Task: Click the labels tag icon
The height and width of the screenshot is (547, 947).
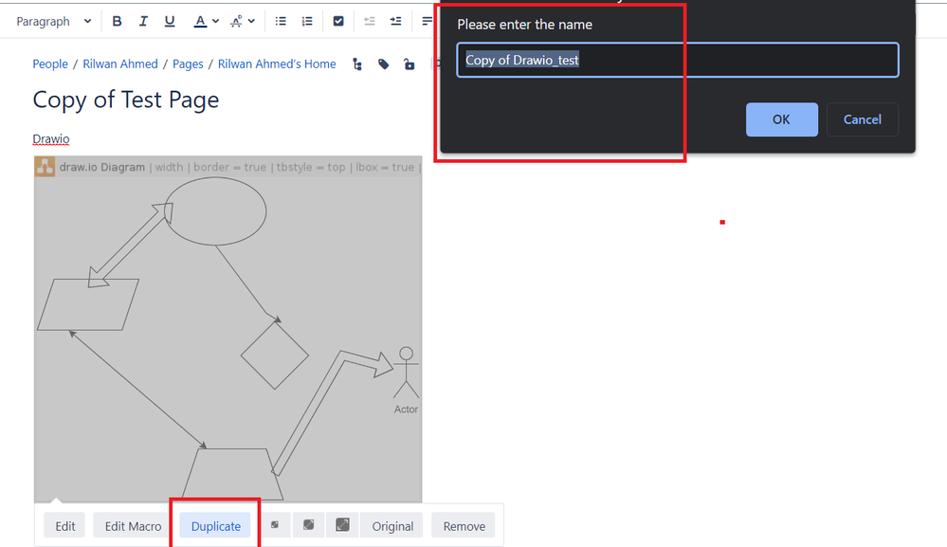Action: click(384, 64)
